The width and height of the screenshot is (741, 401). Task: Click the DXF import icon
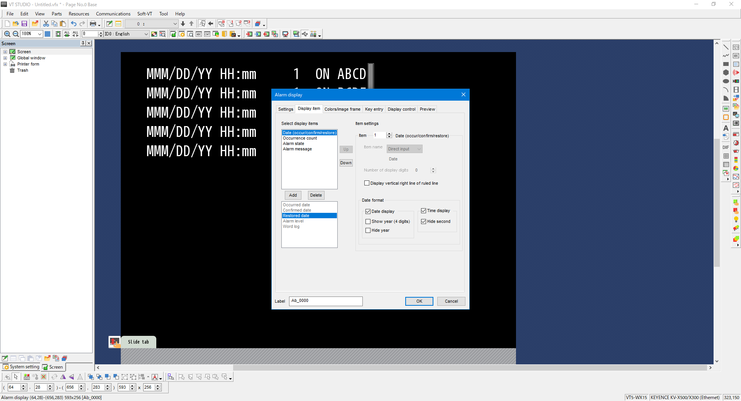(x=726, y=147)
